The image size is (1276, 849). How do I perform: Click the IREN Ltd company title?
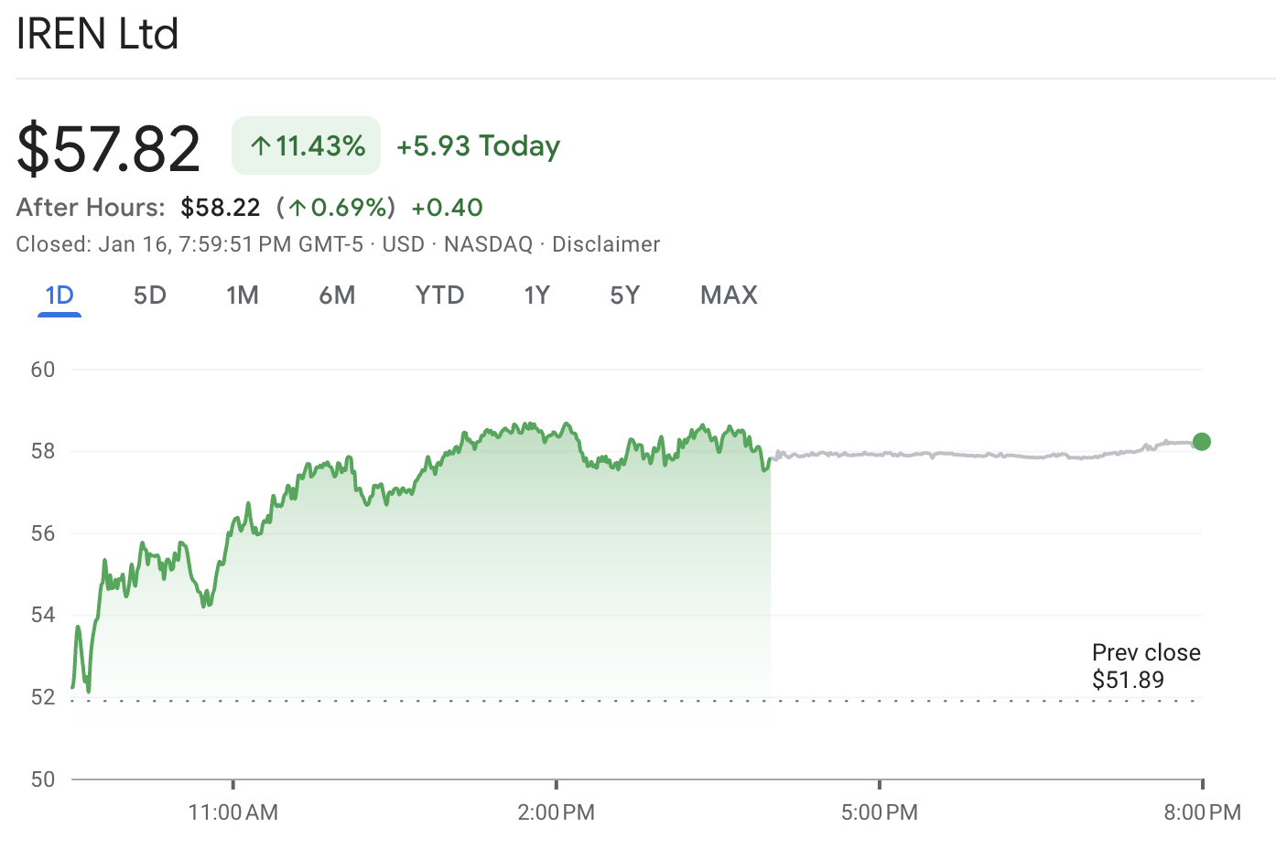[x=97, y=34]
